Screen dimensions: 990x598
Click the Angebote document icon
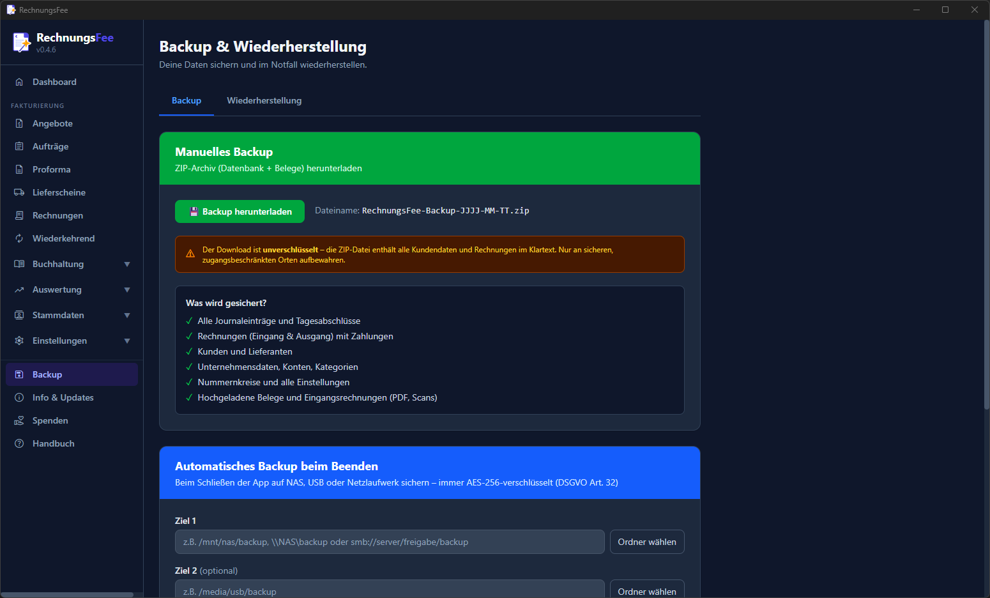(19, 123)
